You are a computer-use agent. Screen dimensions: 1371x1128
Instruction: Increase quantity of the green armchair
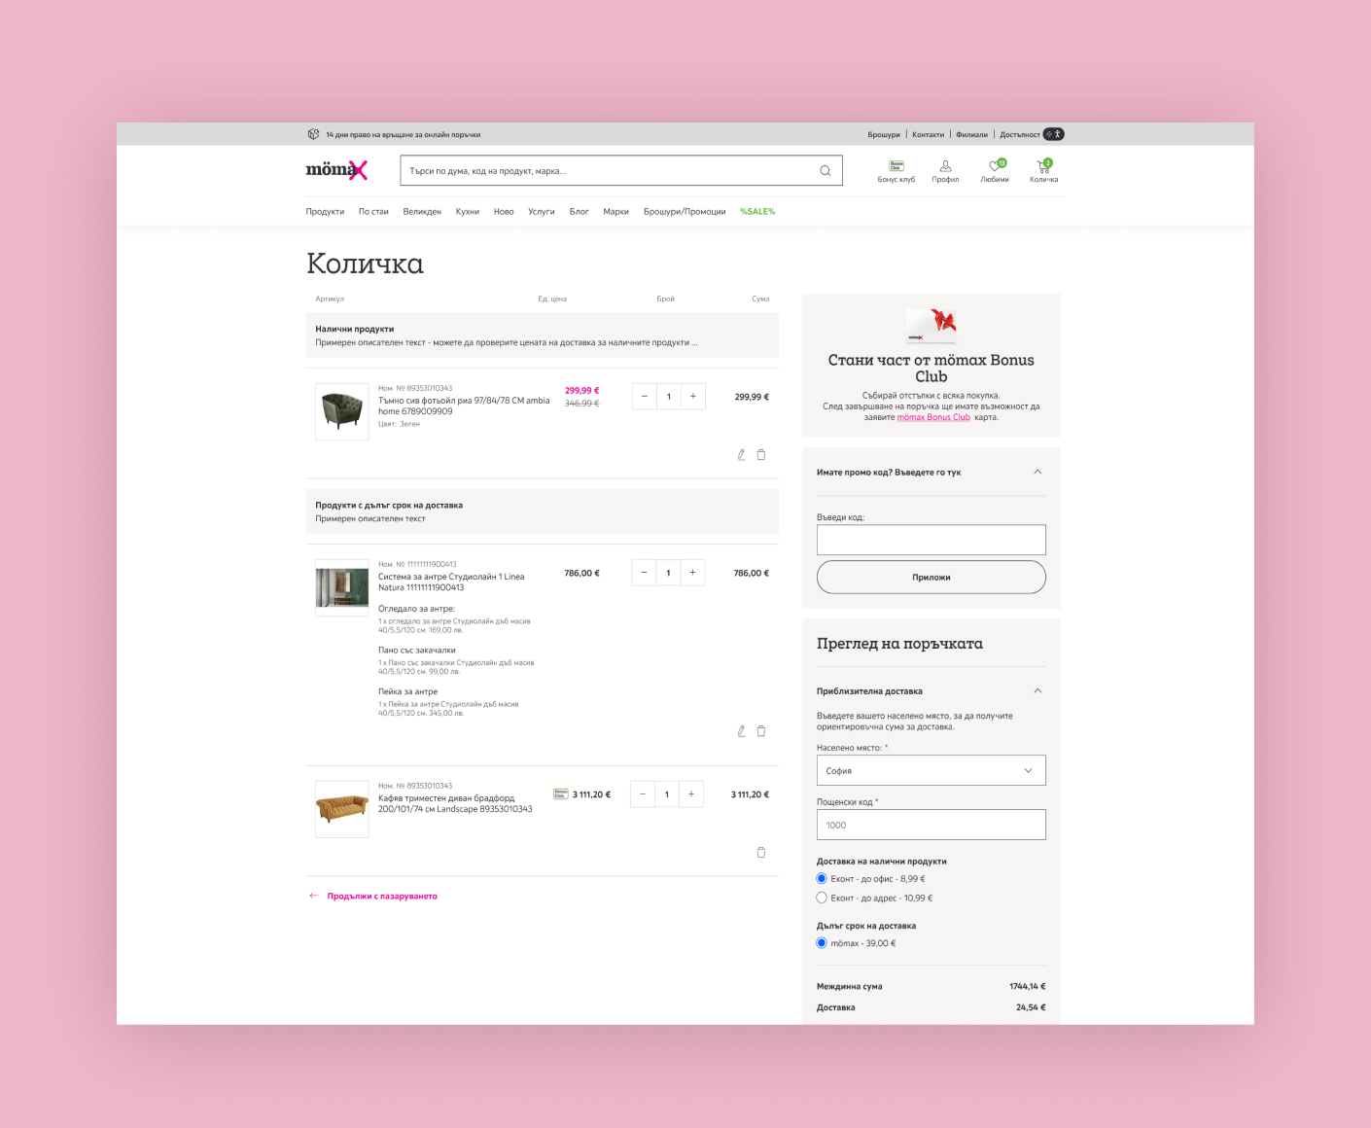[693, 397]
